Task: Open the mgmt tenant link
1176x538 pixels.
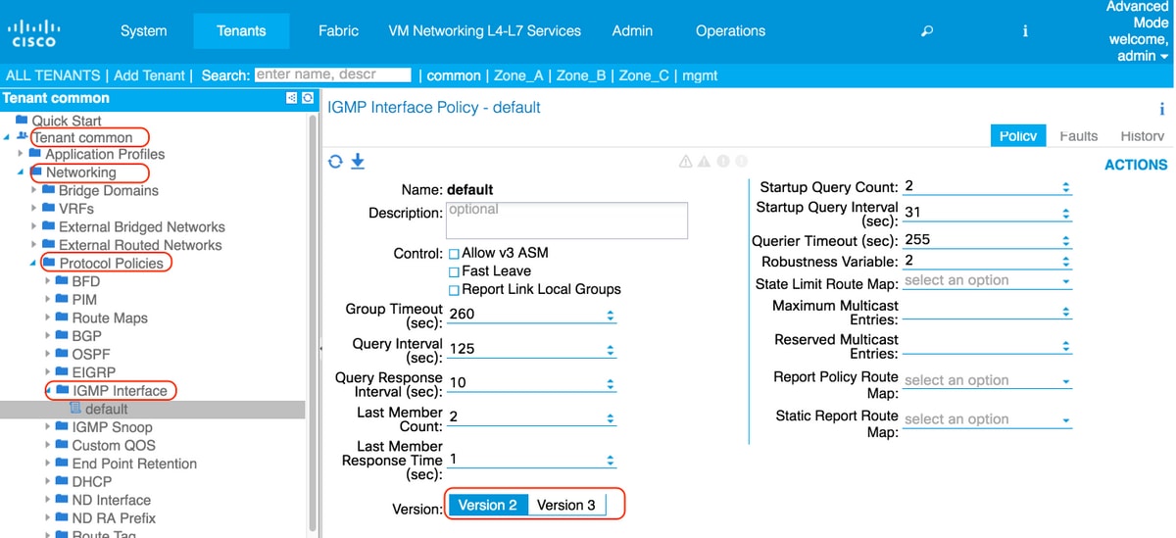Action: click(x=701, y=75)
